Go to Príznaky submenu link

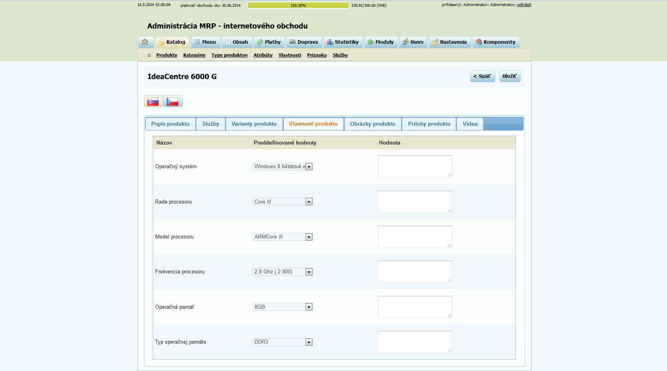coord(317,55)
